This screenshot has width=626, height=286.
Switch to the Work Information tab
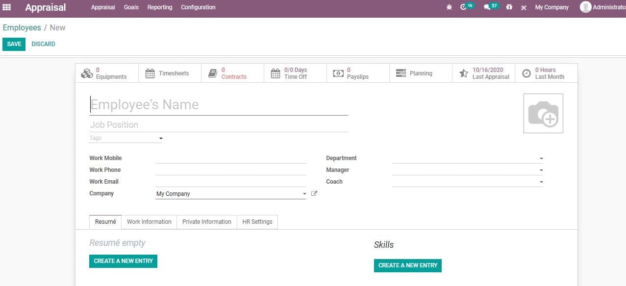point(149,222)
